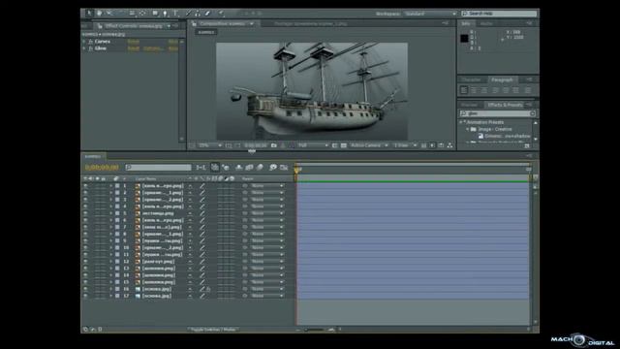Viewport: 620px width, 349px height.
Task: Toggle Live Update button in timeline
Action: point(215,168)
